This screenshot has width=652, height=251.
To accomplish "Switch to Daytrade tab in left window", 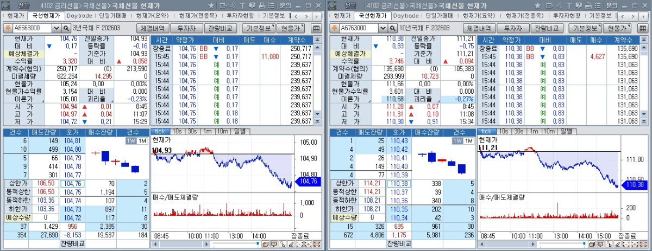I will click(79, 16).
